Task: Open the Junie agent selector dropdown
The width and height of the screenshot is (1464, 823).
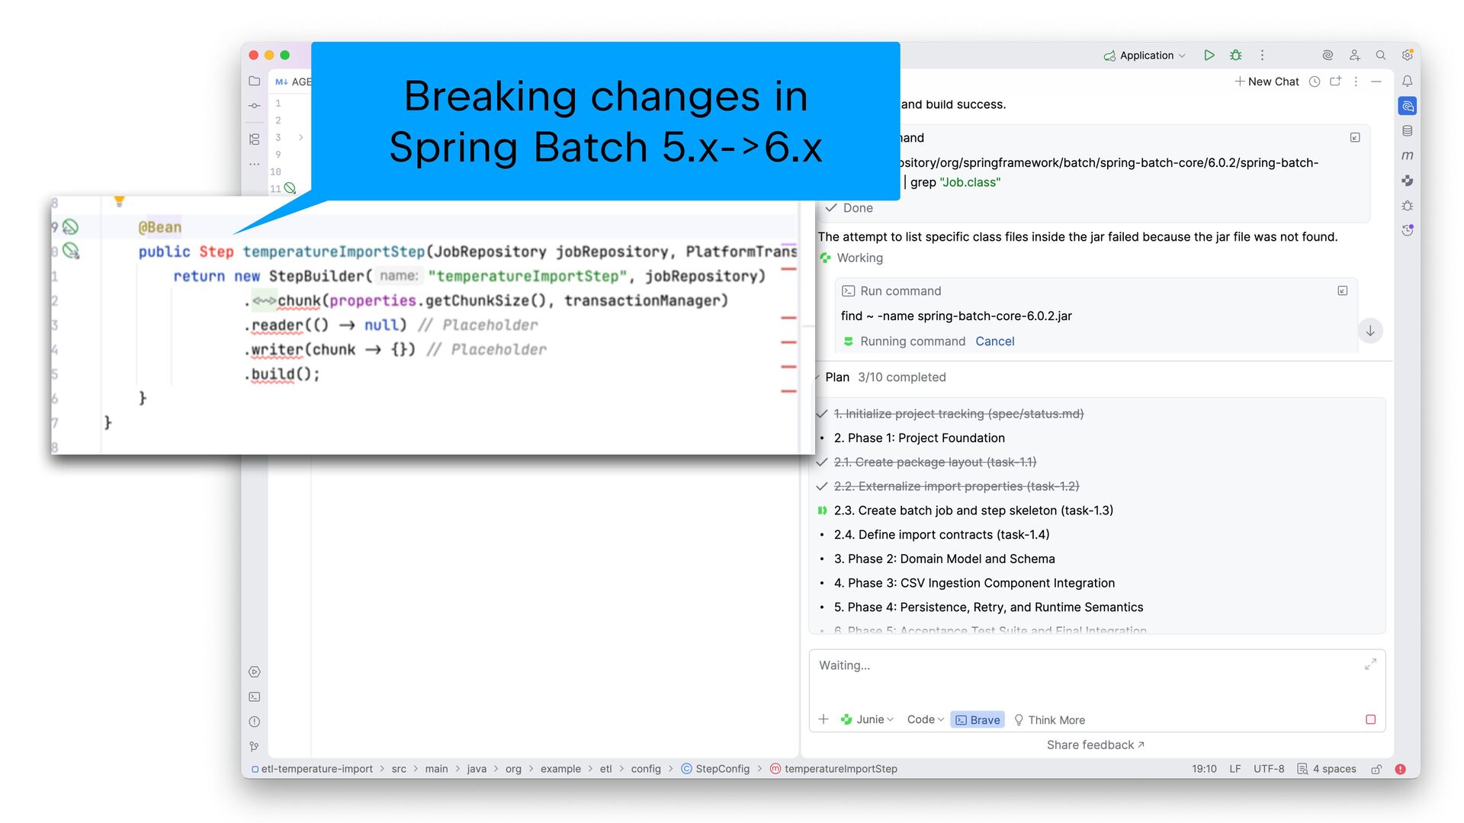Action: click(x=868, y=719)
